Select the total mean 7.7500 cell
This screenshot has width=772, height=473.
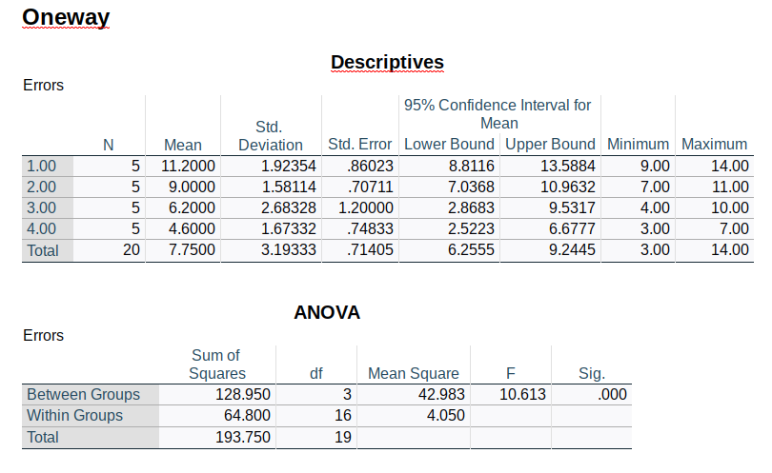(x=187, y=250)
